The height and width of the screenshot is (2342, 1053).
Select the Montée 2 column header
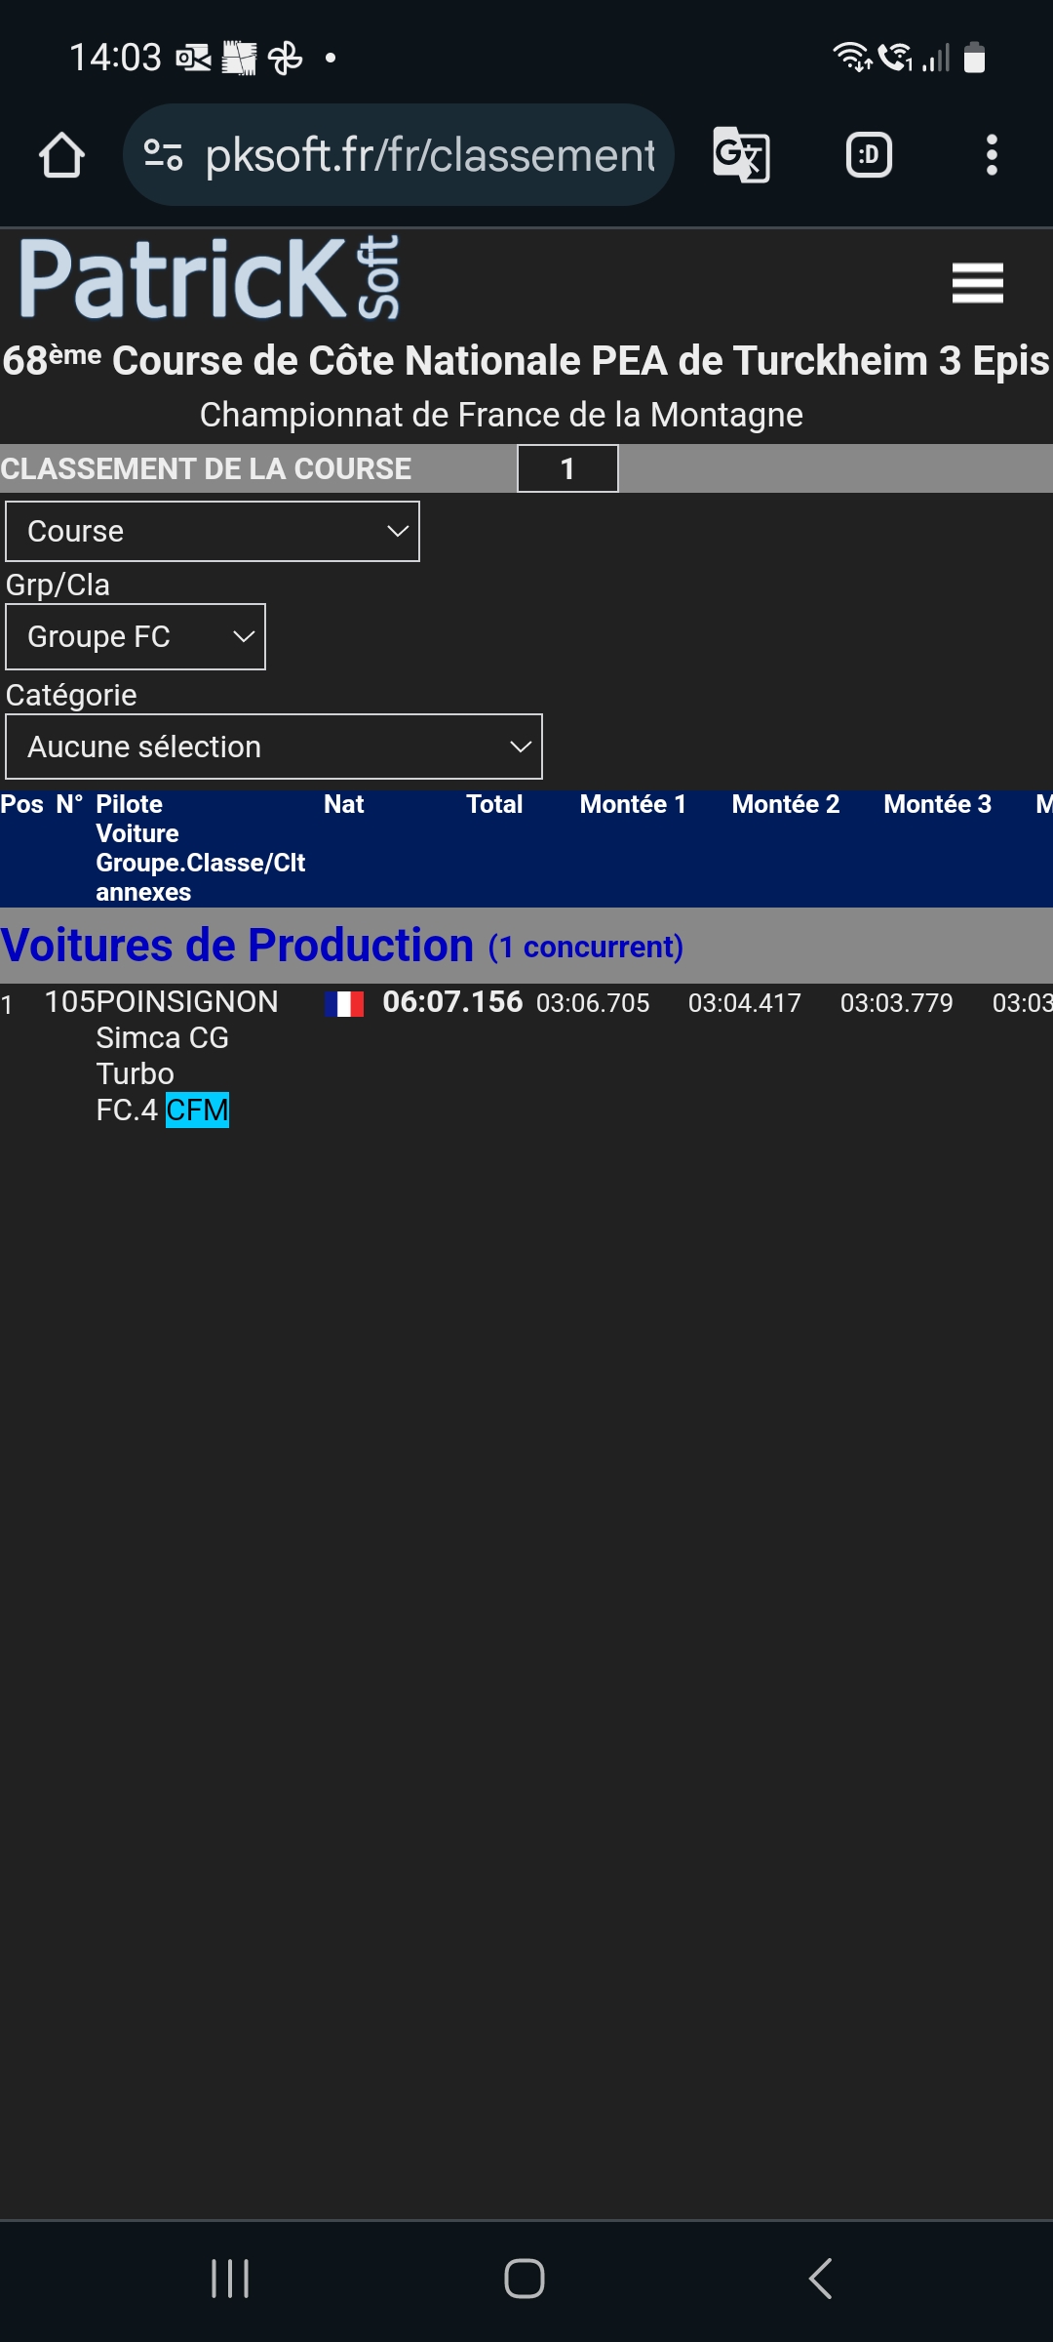785,804
